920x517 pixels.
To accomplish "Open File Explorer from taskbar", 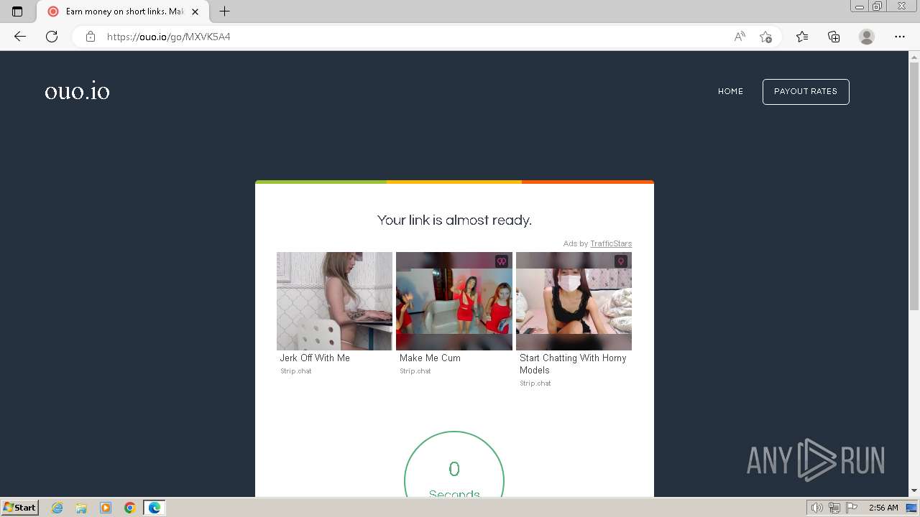I will [81, 508].
